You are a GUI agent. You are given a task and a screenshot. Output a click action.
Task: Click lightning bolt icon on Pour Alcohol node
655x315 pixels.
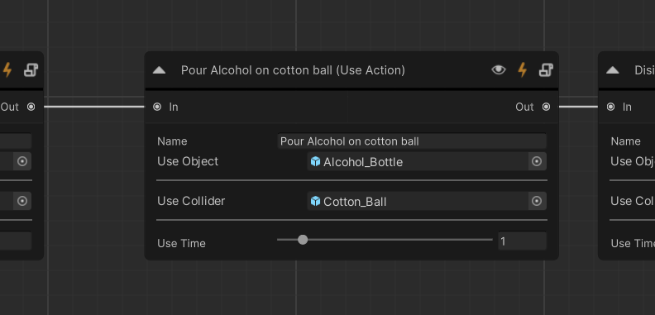522,69
